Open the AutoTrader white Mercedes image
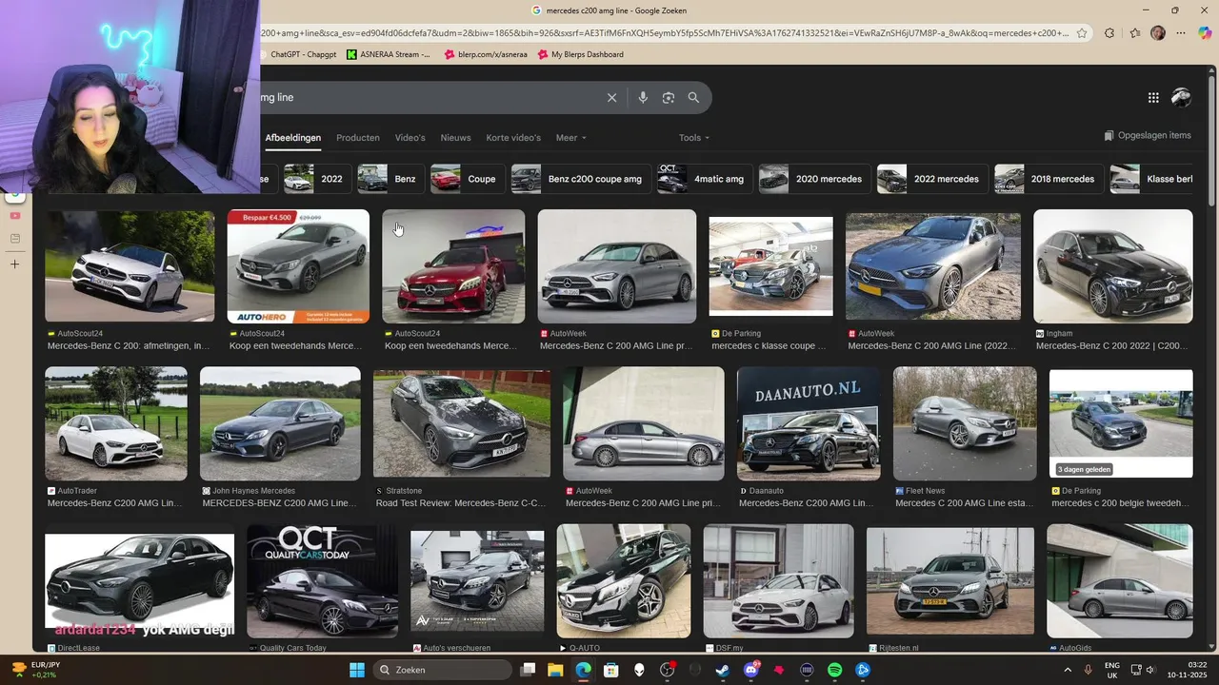The width and height of the screenshot is (1219, 685). [116, 423]
